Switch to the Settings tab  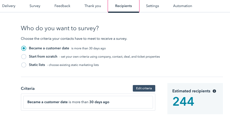click(152, 6)
